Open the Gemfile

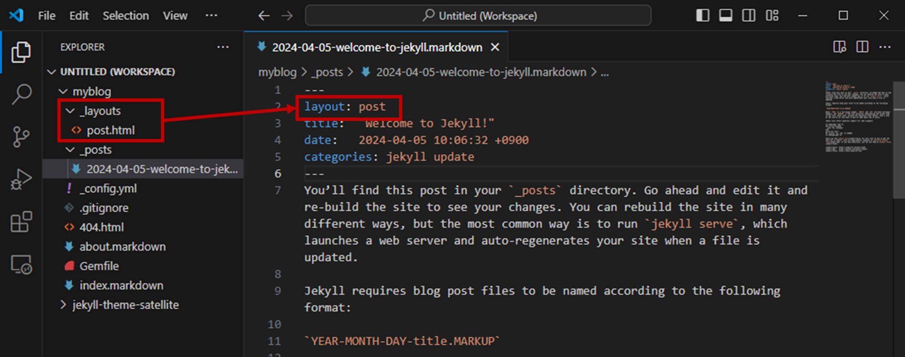tap(99, 266)
